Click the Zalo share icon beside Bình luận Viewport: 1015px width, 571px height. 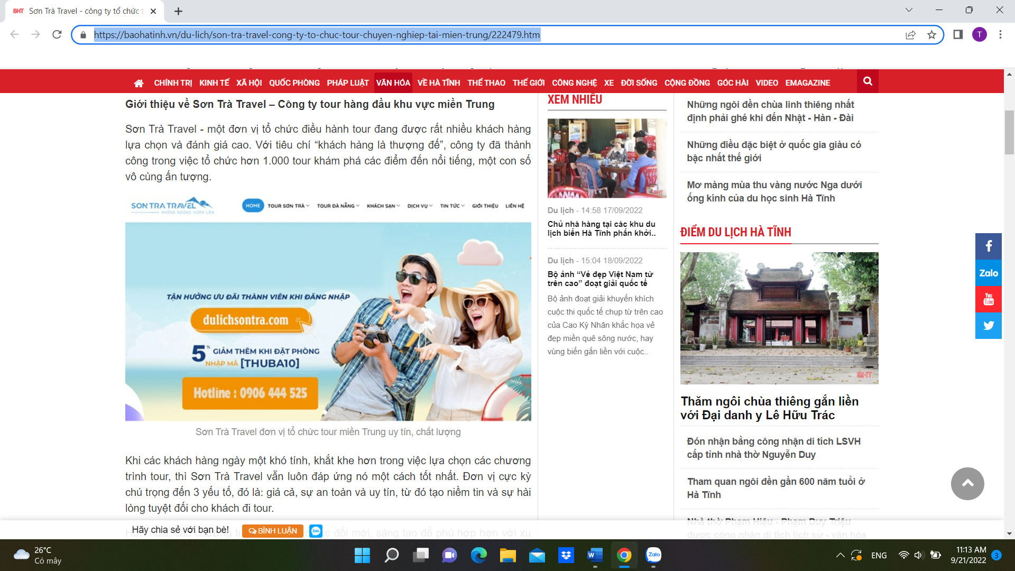(316, 531)
